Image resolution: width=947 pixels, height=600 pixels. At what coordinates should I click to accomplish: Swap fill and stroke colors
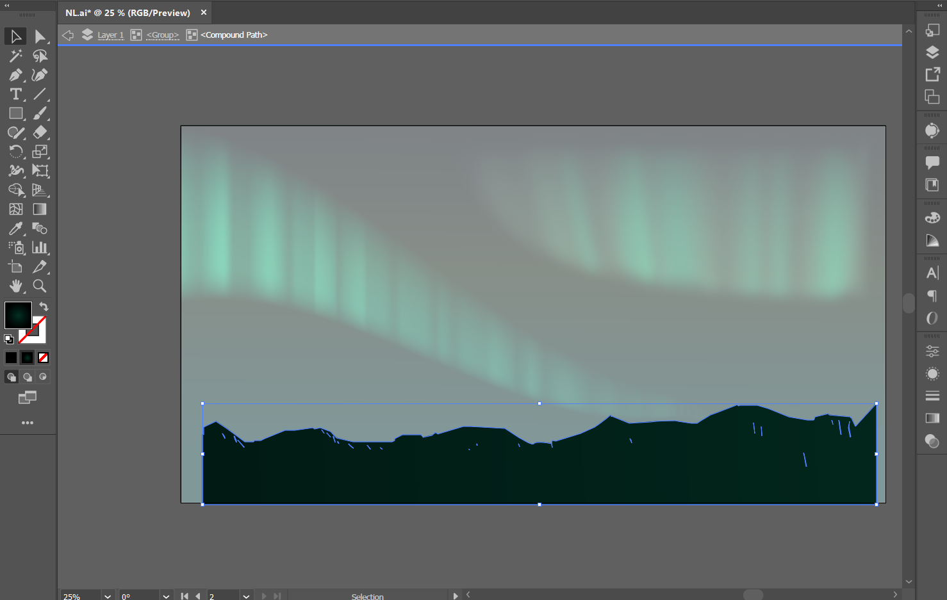pos(44,307)
